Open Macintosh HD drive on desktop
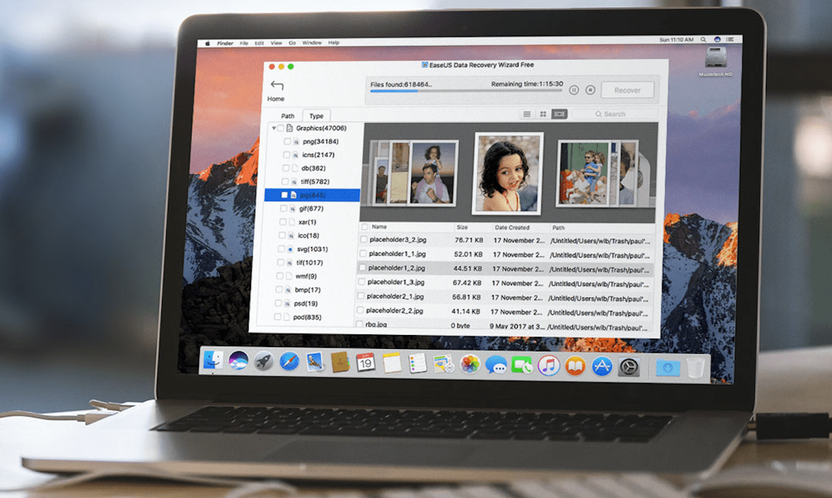 716,61
